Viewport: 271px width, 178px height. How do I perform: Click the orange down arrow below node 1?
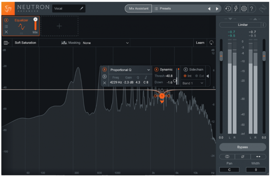click(x=162, y=102)
